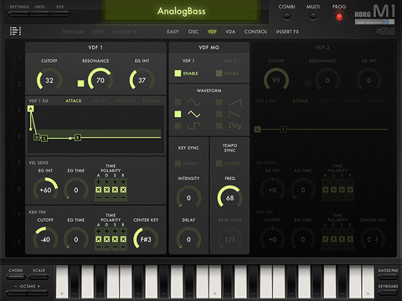Screen dimensions: 402x301
Task: Click the VDF 2 CUTOFF knob at 99
Action: click(276, 80)
